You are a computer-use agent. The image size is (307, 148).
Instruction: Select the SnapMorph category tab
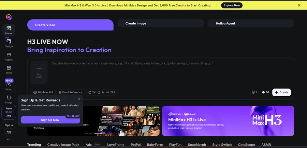tap(197, 145)
